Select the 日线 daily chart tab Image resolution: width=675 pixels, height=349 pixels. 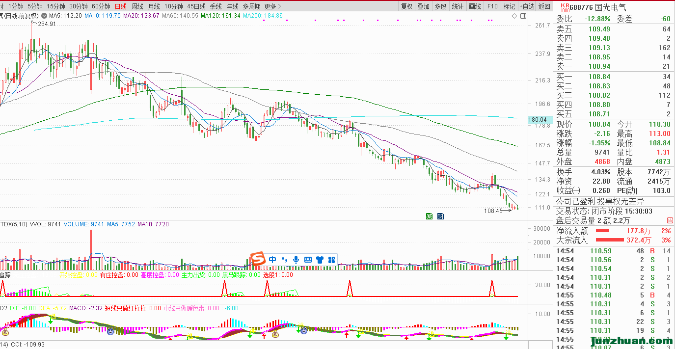click(x=120, y=6)
